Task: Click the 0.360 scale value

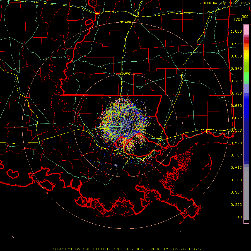Action: (x=236, y=180)
